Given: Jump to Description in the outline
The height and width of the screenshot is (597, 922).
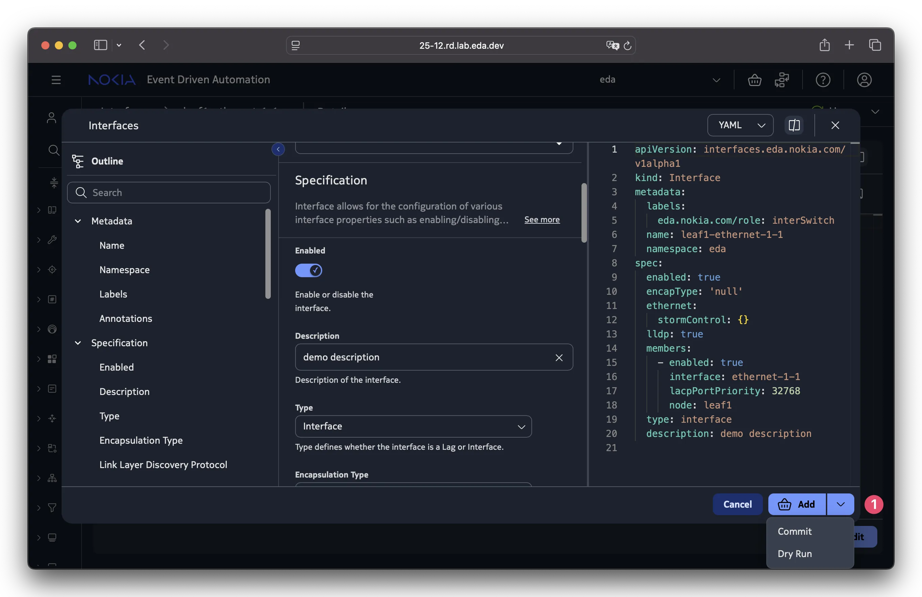Looking at the screenshot, I should pos(124,392).
